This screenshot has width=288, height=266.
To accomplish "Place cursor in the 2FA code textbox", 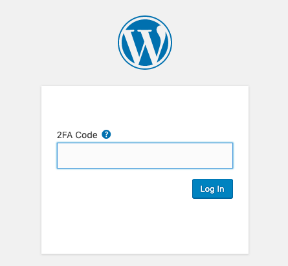I will pyautogui.click(x=145, y=156).
